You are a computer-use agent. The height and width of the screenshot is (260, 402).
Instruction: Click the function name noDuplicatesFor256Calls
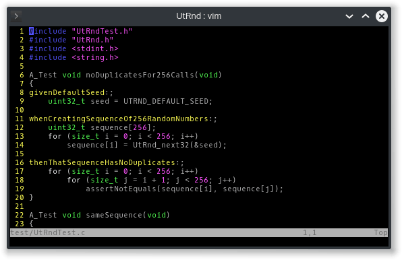140,75
